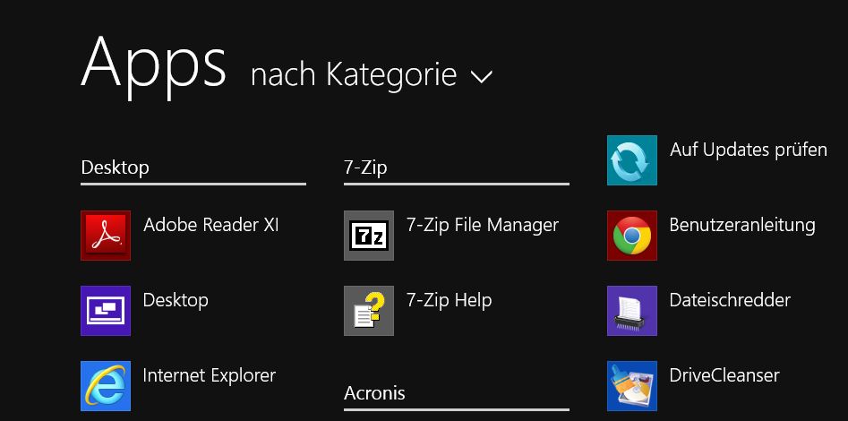The height and width of the screenshot is (421, 848).
Task: Open the 7-Zip File Manager icon
Action: tap(369, 236)
